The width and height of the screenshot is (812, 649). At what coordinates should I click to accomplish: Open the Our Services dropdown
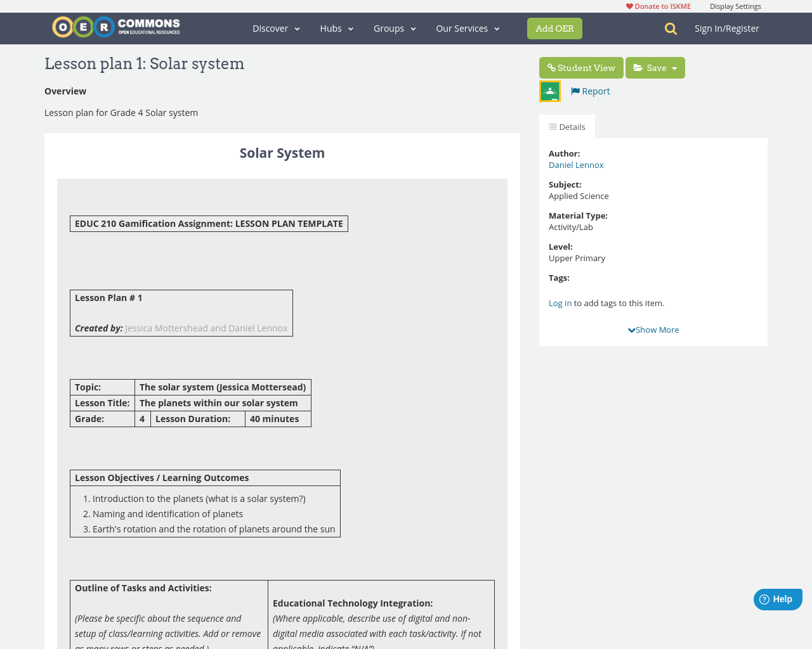coord(467,27)
